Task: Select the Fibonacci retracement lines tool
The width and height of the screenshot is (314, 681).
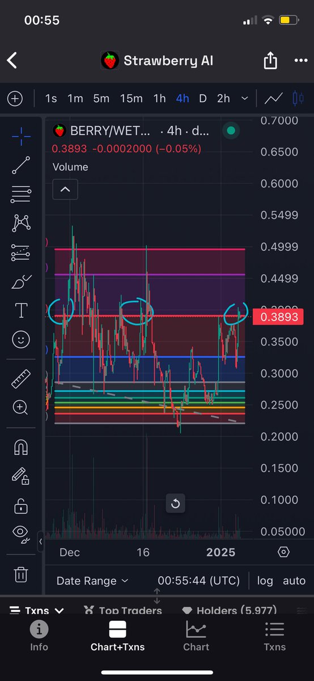Action: (x=21, y=195)
